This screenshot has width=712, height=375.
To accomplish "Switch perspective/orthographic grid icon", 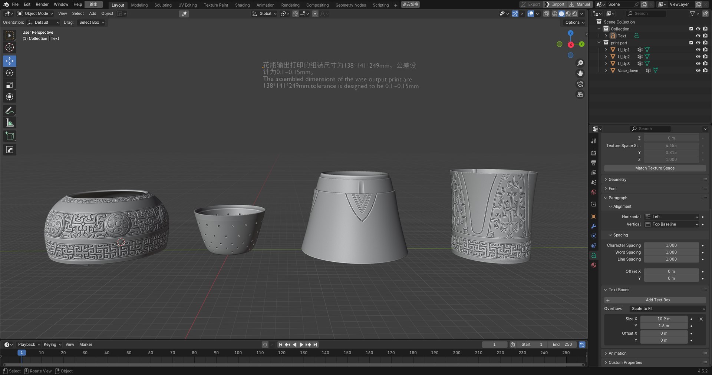I will tap(580, 94).
